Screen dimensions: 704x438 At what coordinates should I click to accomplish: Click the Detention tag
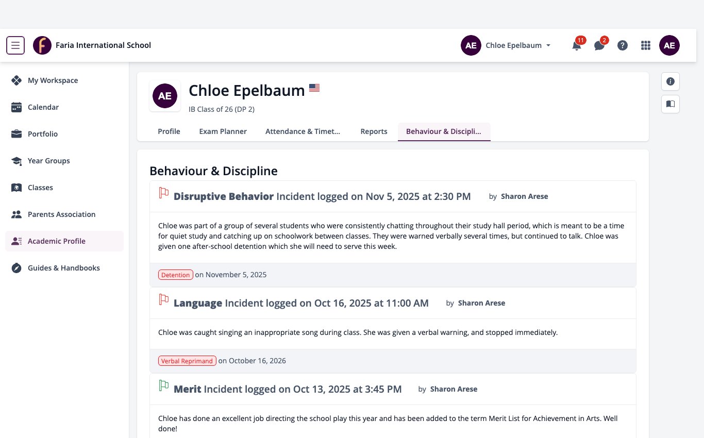click(176, 275)
